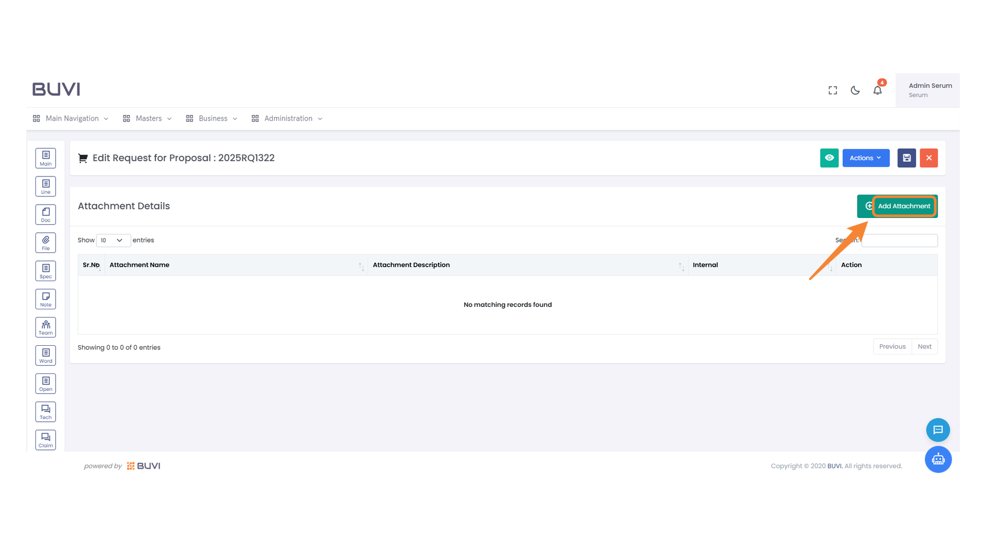Open the Masters menu
The width and height of the screenshot is (986, 554).
147,118
